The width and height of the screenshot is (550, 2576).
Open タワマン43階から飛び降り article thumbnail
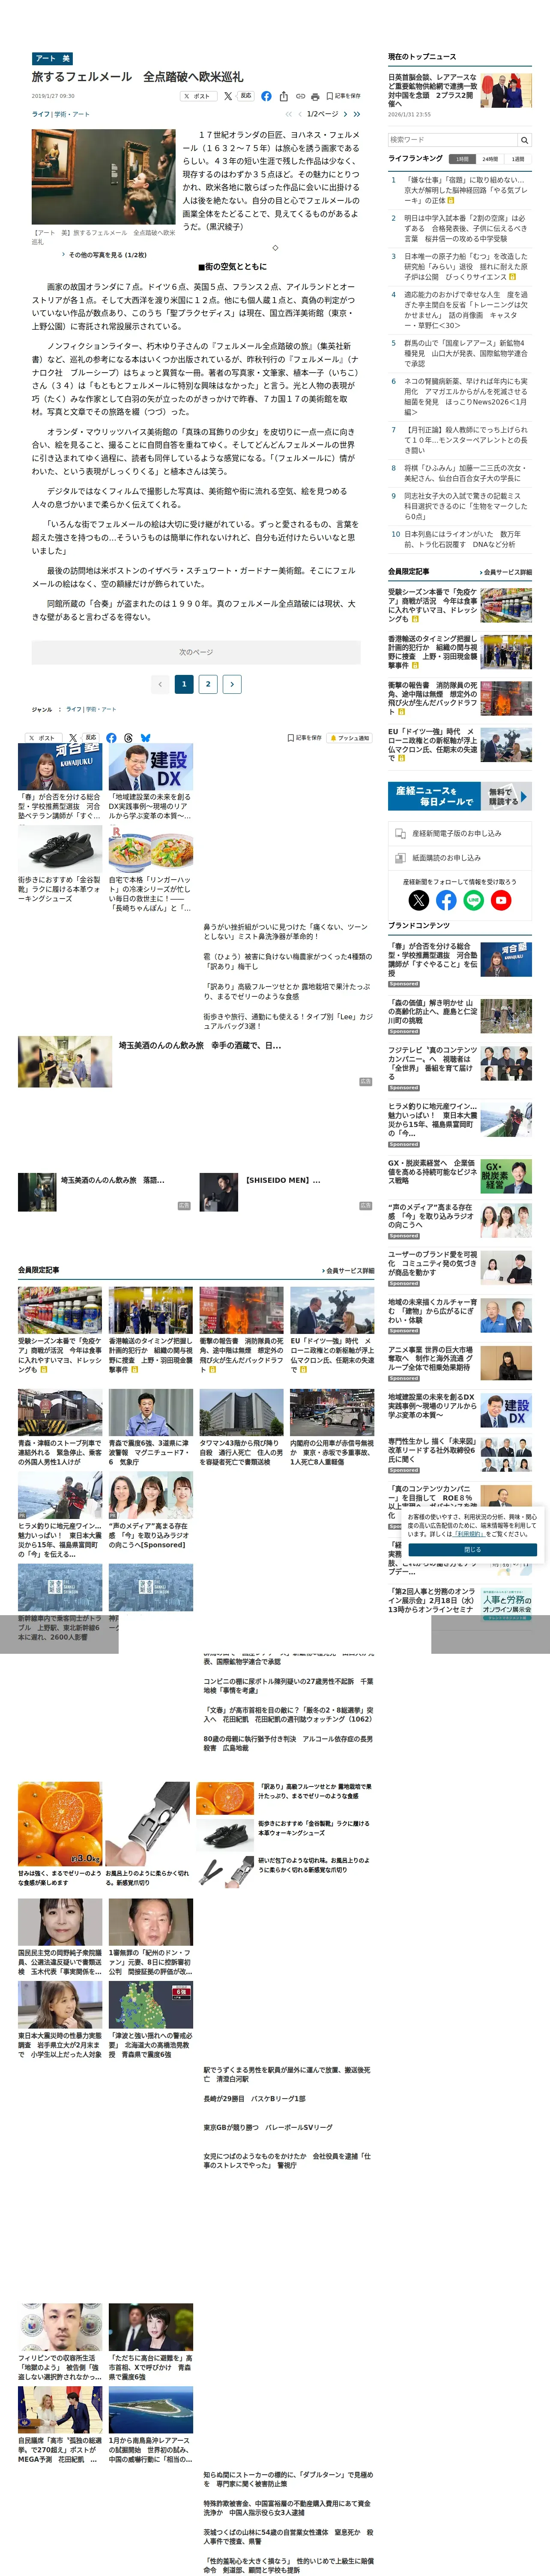pyautogui.click(x=242, y=1412)
